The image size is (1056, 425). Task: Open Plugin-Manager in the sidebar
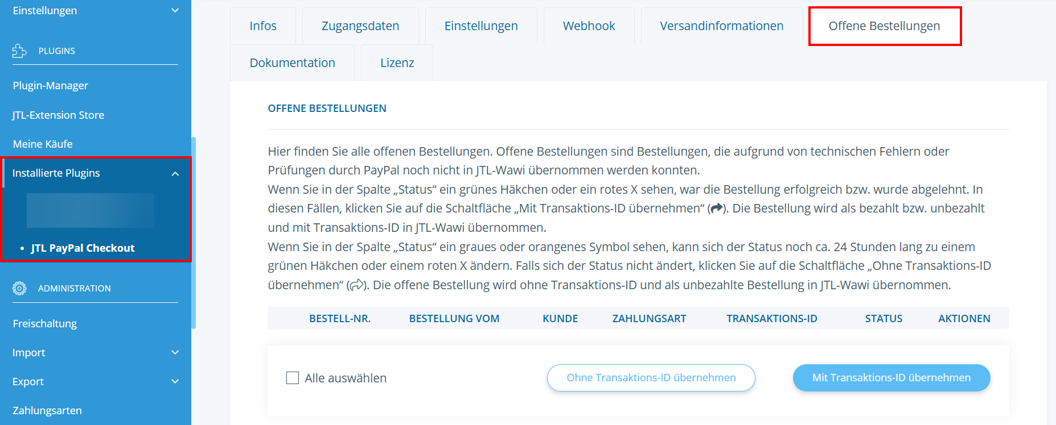coord(51,86)
